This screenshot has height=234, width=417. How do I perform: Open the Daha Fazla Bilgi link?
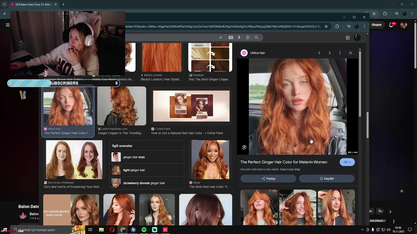click(290, 169)
